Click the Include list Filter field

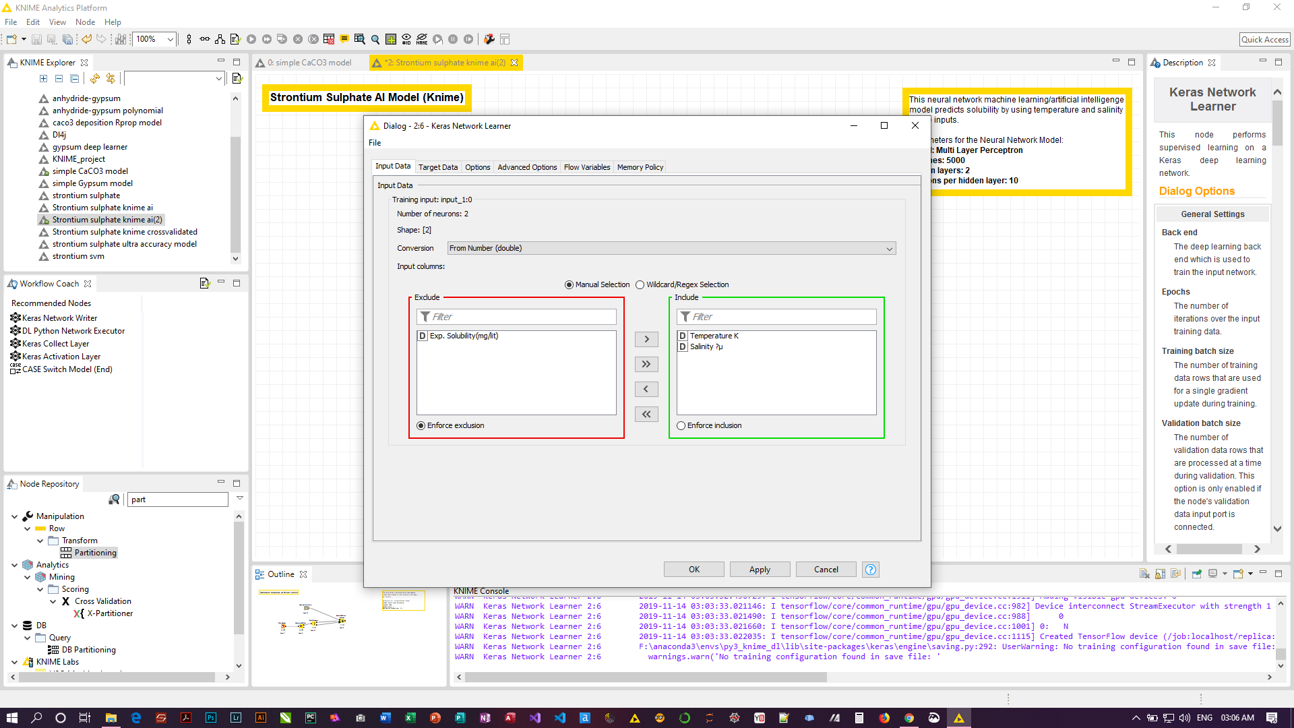click(x=776, y=317)
